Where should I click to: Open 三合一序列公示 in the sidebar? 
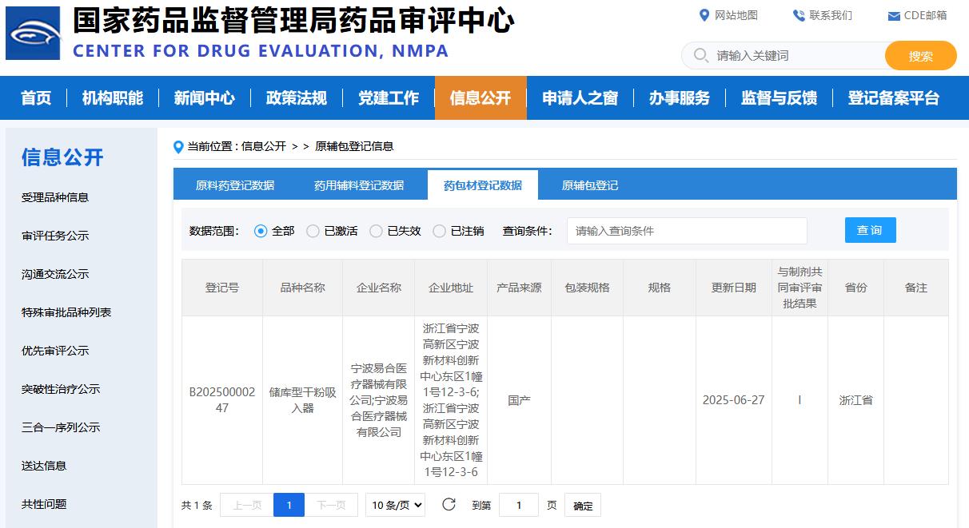click(61, 427)
